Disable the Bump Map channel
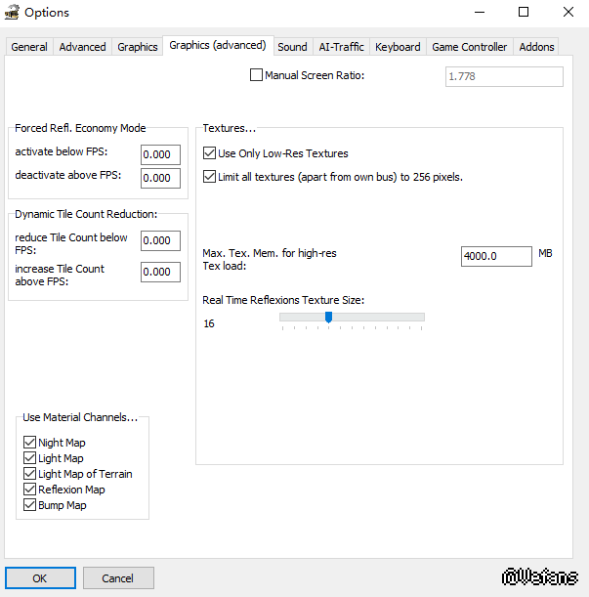Image resolution: width=589 pixels, height=597 pixels. point(29,505)
